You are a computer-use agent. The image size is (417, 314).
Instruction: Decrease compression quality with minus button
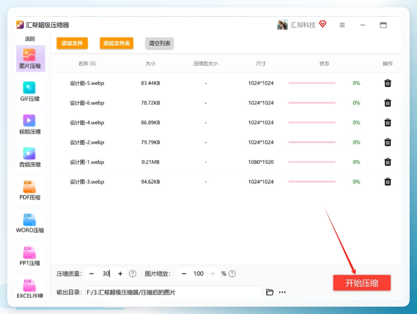coord(92,274)
